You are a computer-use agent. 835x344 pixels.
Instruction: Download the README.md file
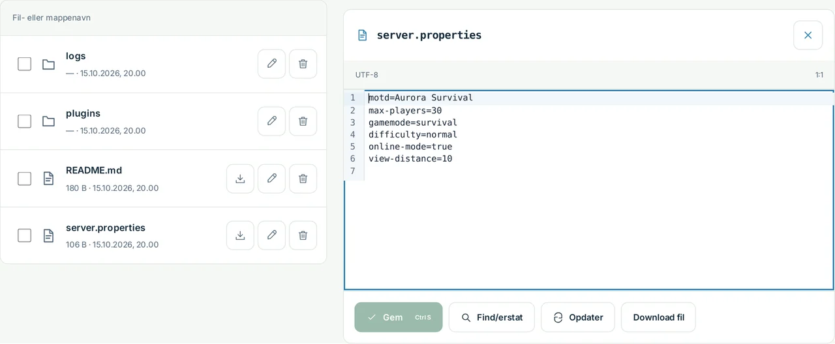(x=240, y=179)
